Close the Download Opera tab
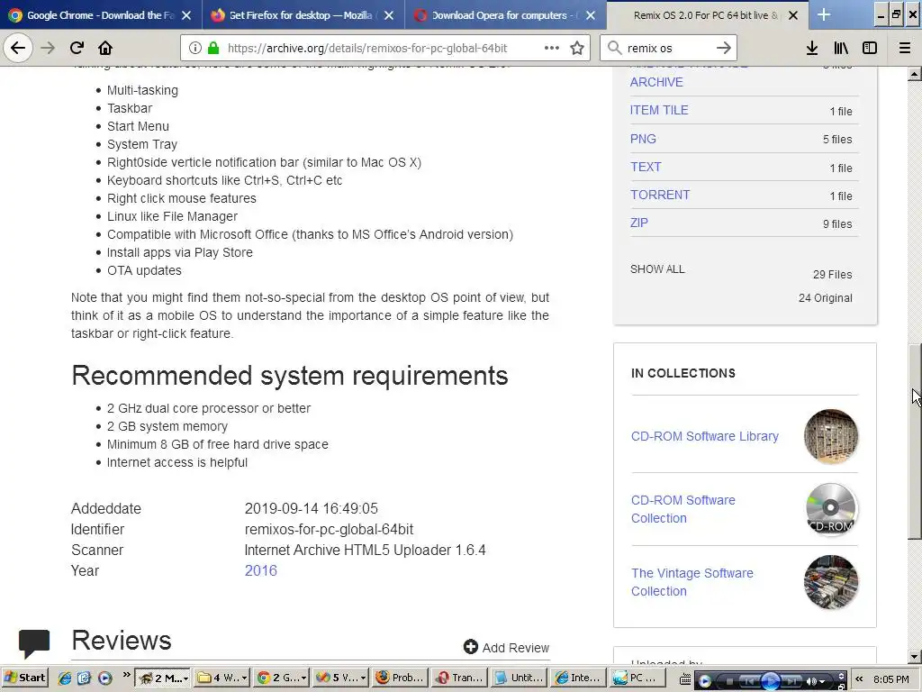922x692 pixels. 591,15
